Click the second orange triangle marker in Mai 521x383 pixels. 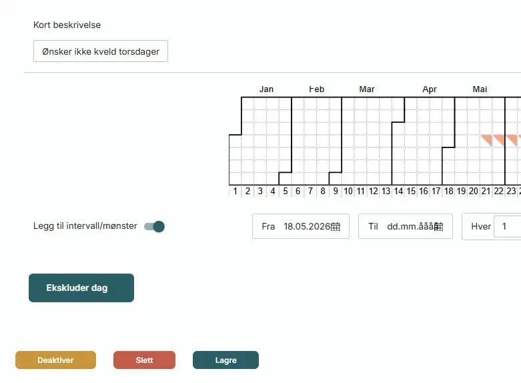click(x=500, y=140)
